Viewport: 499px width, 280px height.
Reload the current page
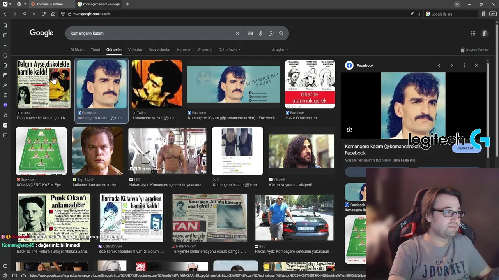pos(43,14)
